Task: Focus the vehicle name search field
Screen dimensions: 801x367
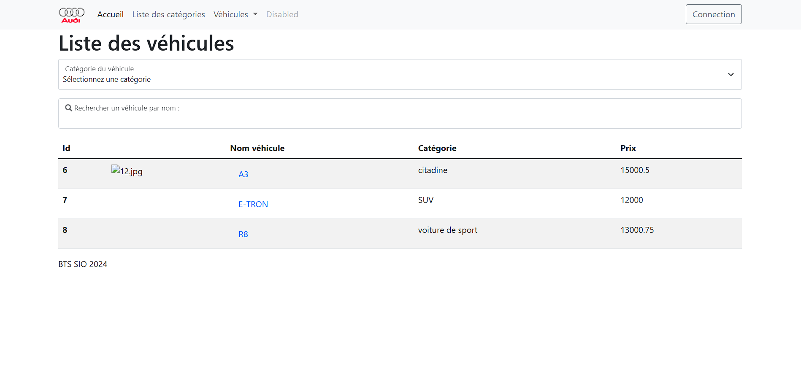Action: (x=400, y=113)
